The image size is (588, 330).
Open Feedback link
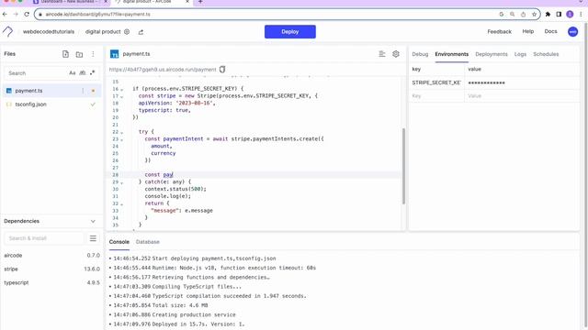pyautogui.click(x=499, y=32)
